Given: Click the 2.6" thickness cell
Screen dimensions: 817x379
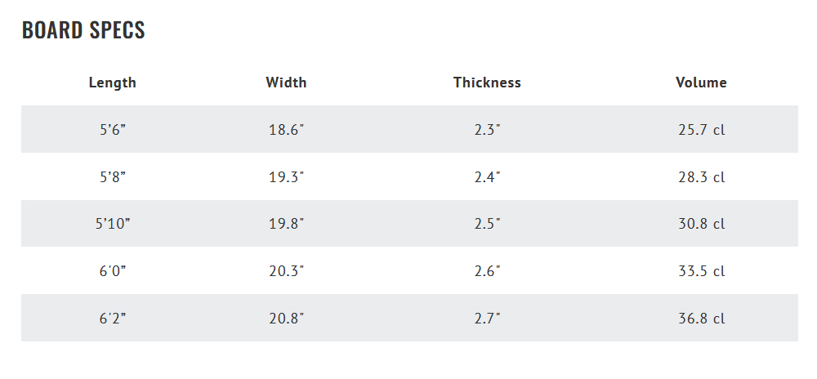Looking at the screenshot, I should point(487,271).
